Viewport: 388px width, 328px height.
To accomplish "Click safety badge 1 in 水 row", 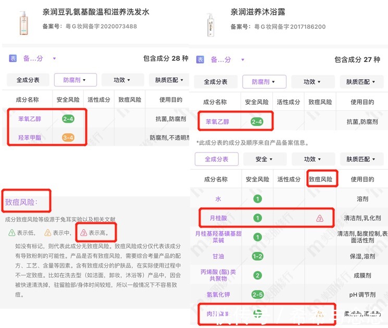I will coord(257,199).
